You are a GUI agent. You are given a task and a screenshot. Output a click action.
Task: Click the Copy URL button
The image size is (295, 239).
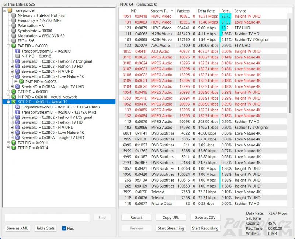(171, 217)
